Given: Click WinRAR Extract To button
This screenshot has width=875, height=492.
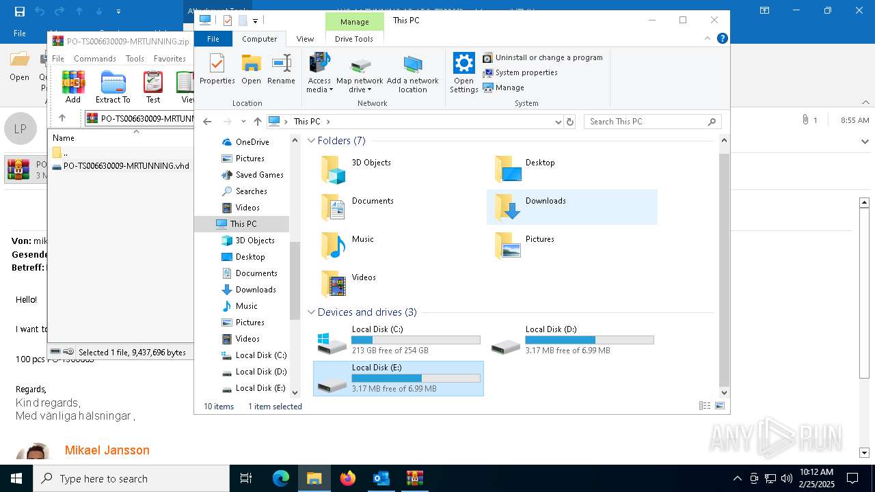Looking at the screenshot, I should tap(113, 87).
